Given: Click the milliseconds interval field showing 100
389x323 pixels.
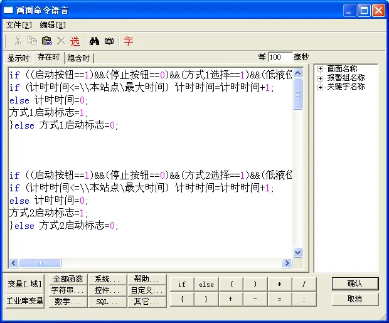Looking at the screenshot, I should (x=280, y=57).
